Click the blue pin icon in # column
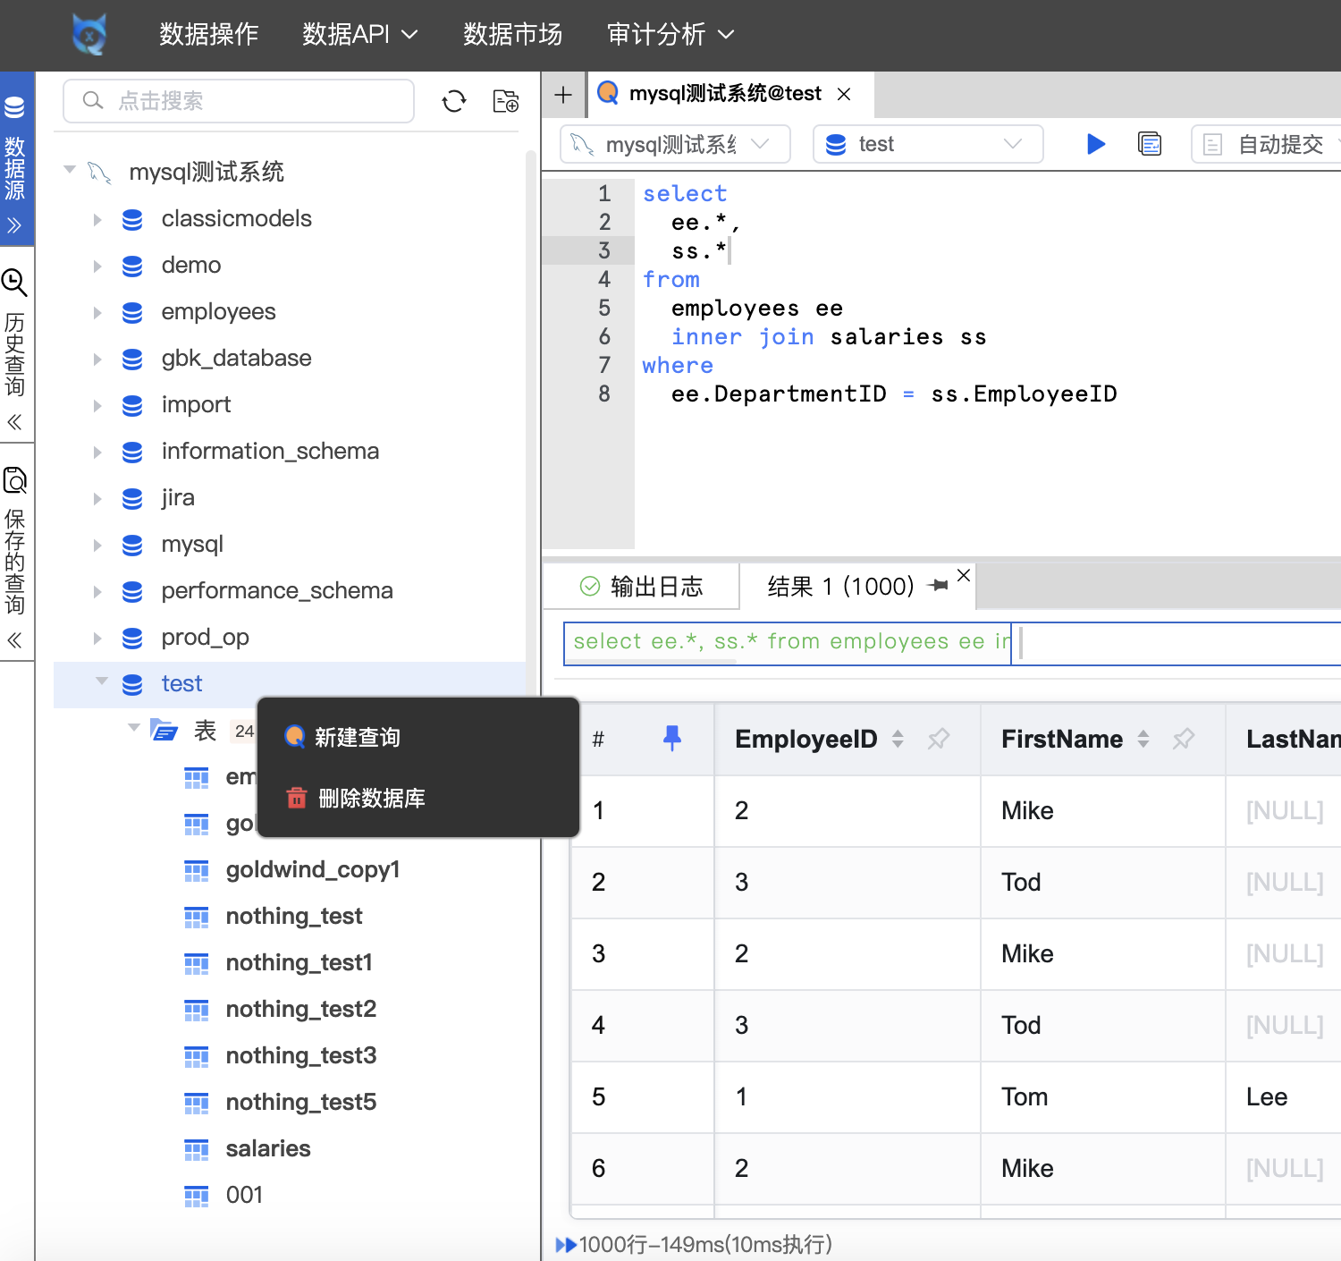Image resolution: width=1341 pixels, height=1261 pixels. point(672,739)
